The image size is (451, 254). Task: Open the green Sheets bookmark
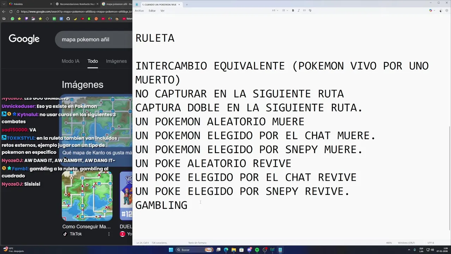tap(54, 19)
